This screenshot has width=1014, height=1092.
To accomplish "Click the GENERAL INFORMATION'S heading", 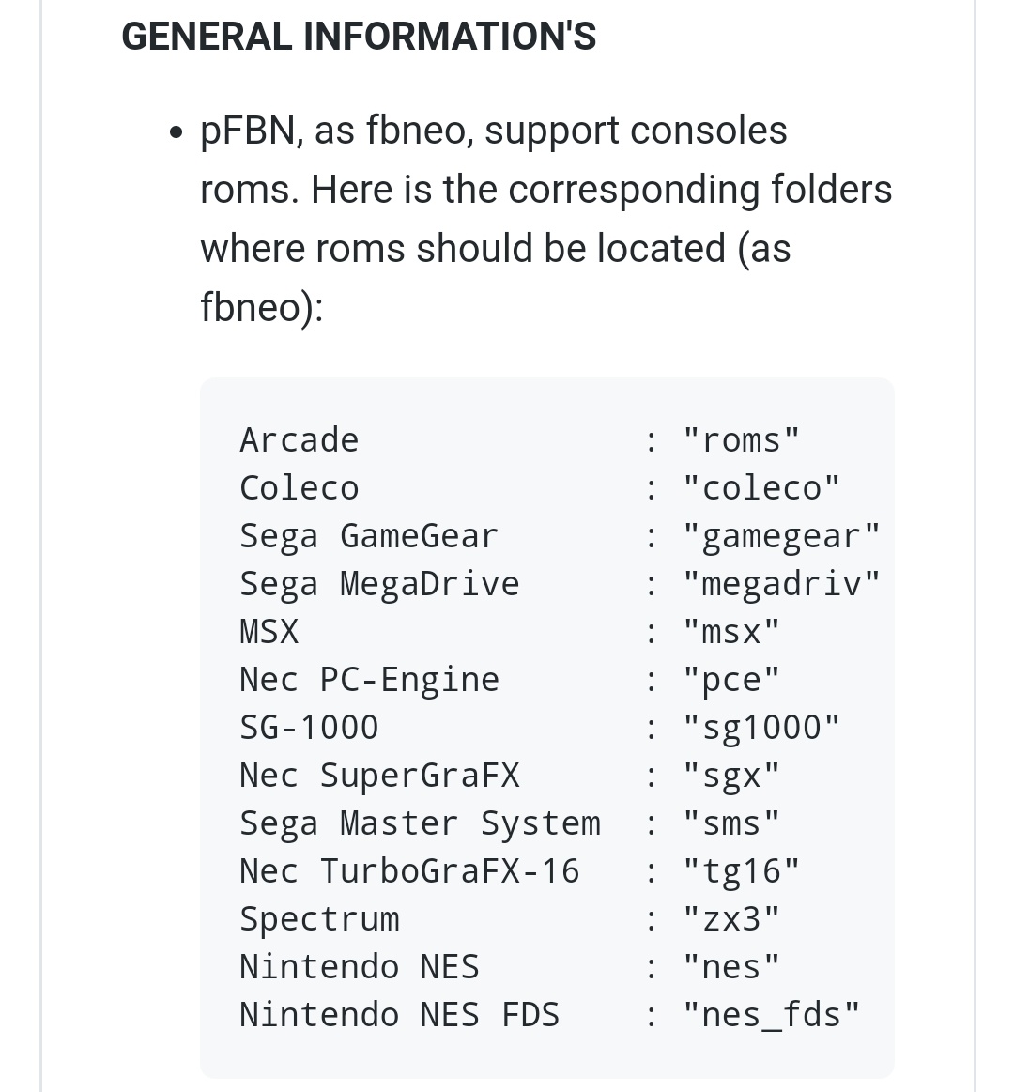I will coord(359,37).
